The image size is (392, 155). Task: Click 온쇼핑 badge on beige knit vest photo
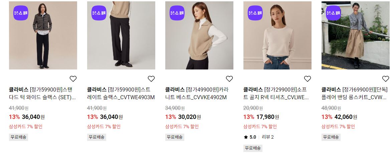177,13
